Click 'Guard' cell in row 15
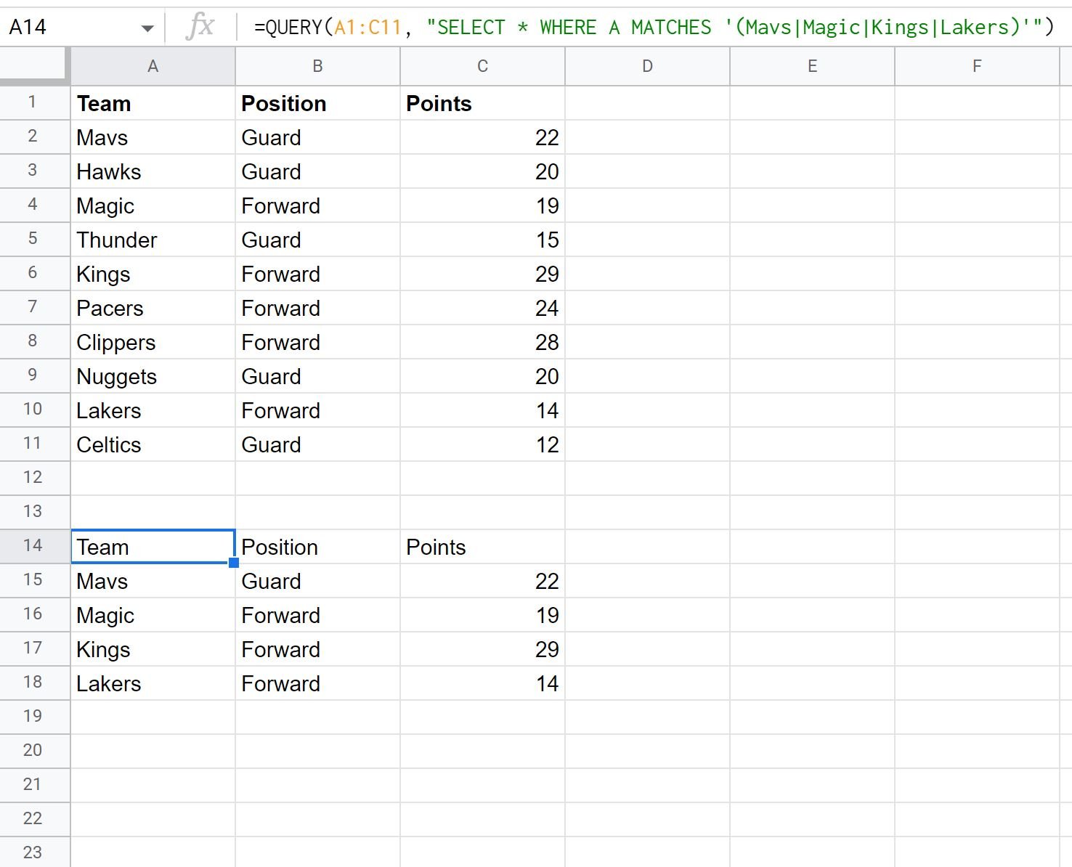The height and width of the screenshot is (867, 1072). (x=317, y=581)
